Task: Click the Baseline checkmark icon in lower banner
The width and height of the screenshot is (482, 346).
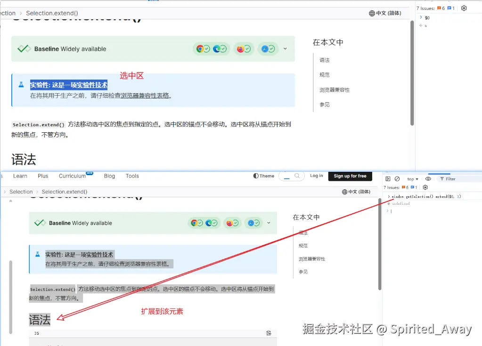Action: [x=40, y=223]
